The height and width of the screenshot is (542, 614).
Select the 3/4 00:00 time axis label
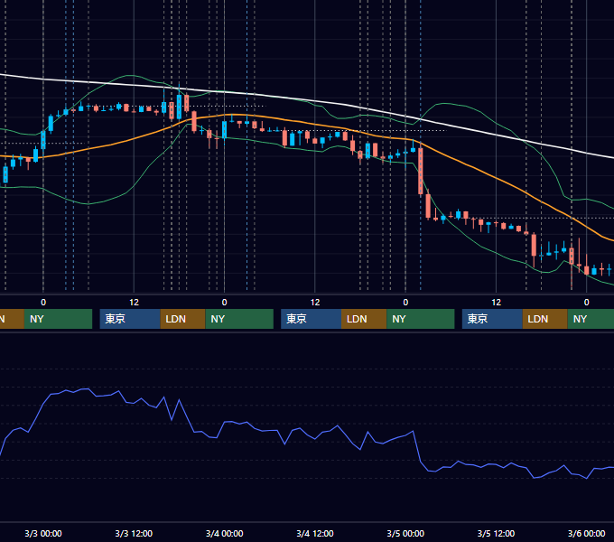(224, 533)
